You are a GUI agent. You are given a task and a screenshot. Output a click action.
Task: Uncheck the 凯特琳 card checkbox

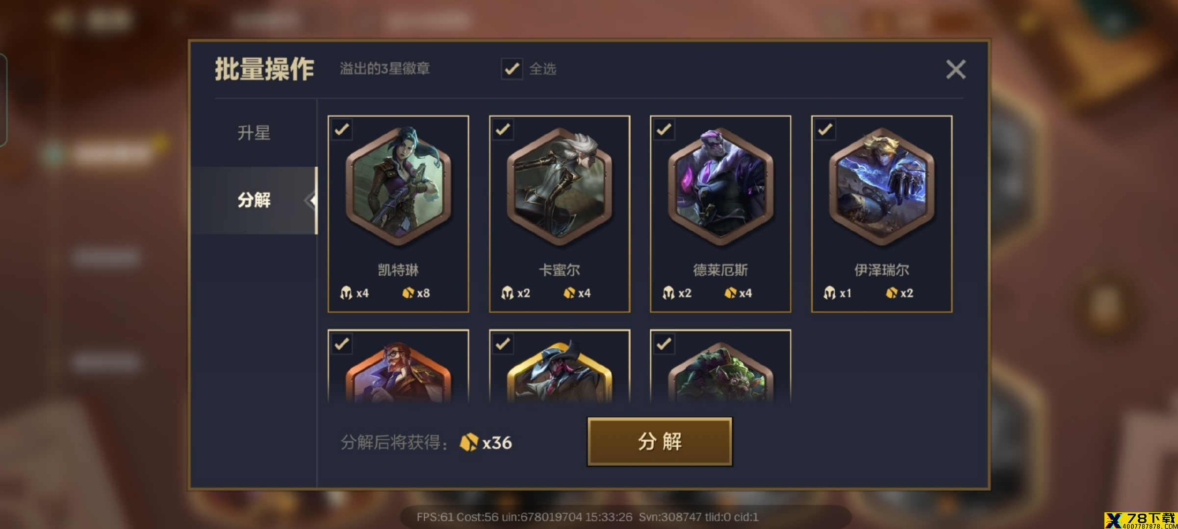(342, 130)
